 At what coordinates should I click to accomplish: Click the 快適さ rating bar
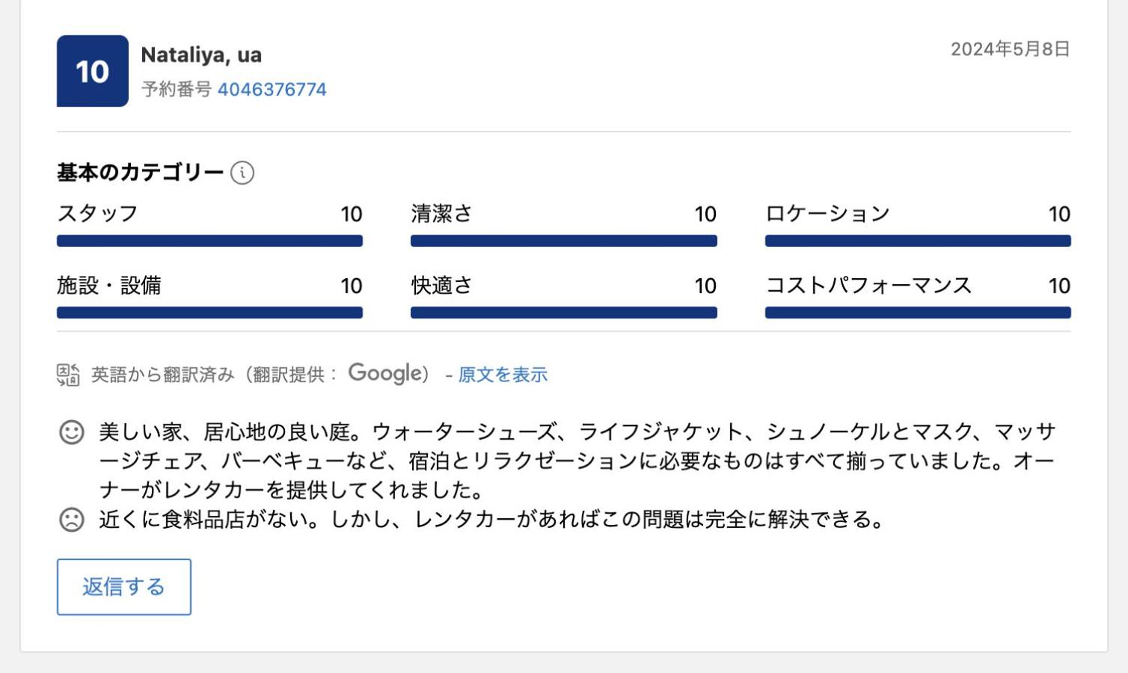click(x=564, y=313)
